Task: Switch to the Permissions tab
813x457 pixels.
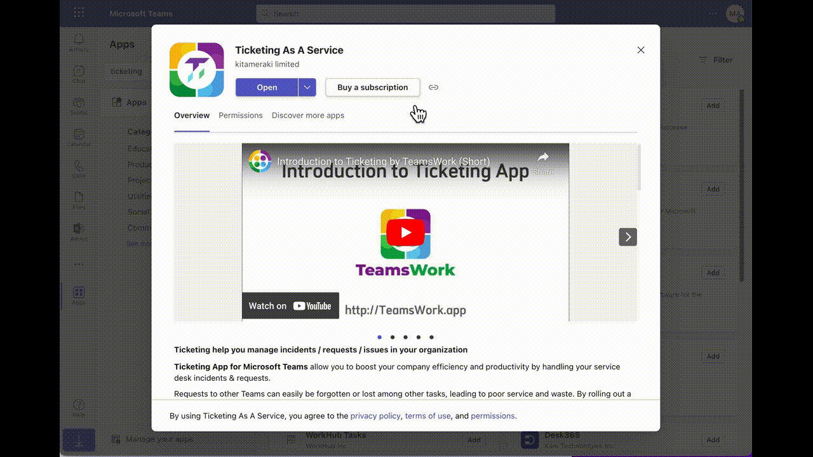Action: pos(241,116)
